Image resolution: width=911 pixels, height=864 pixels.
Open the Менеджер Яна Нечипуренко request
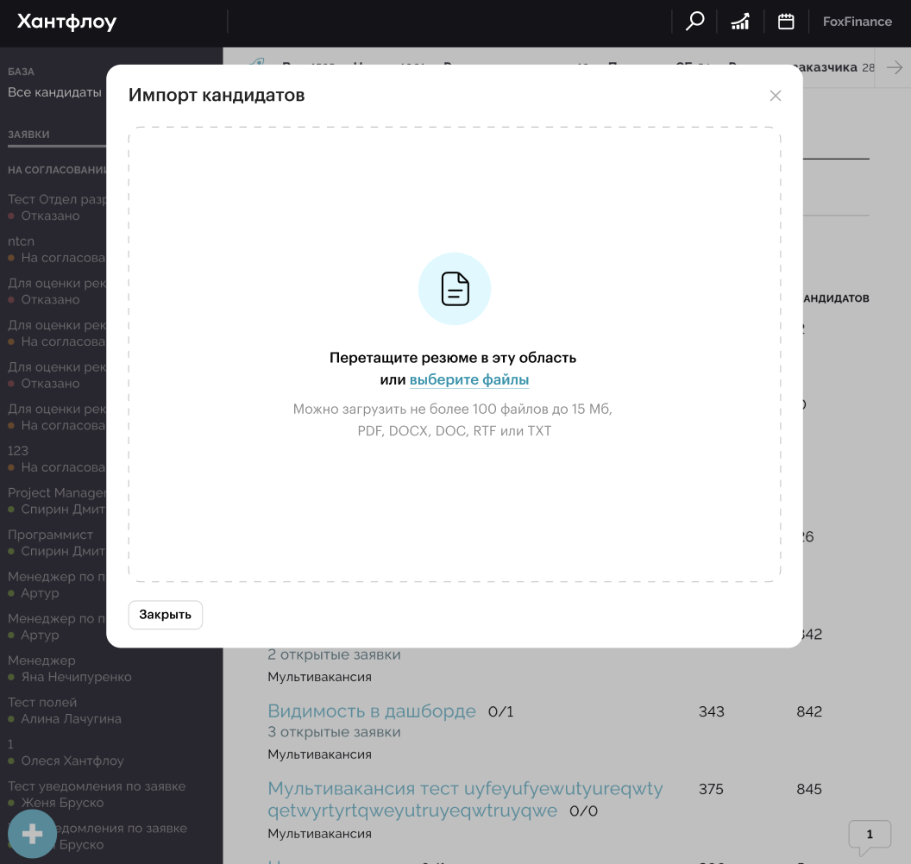[x=70, y=668]
